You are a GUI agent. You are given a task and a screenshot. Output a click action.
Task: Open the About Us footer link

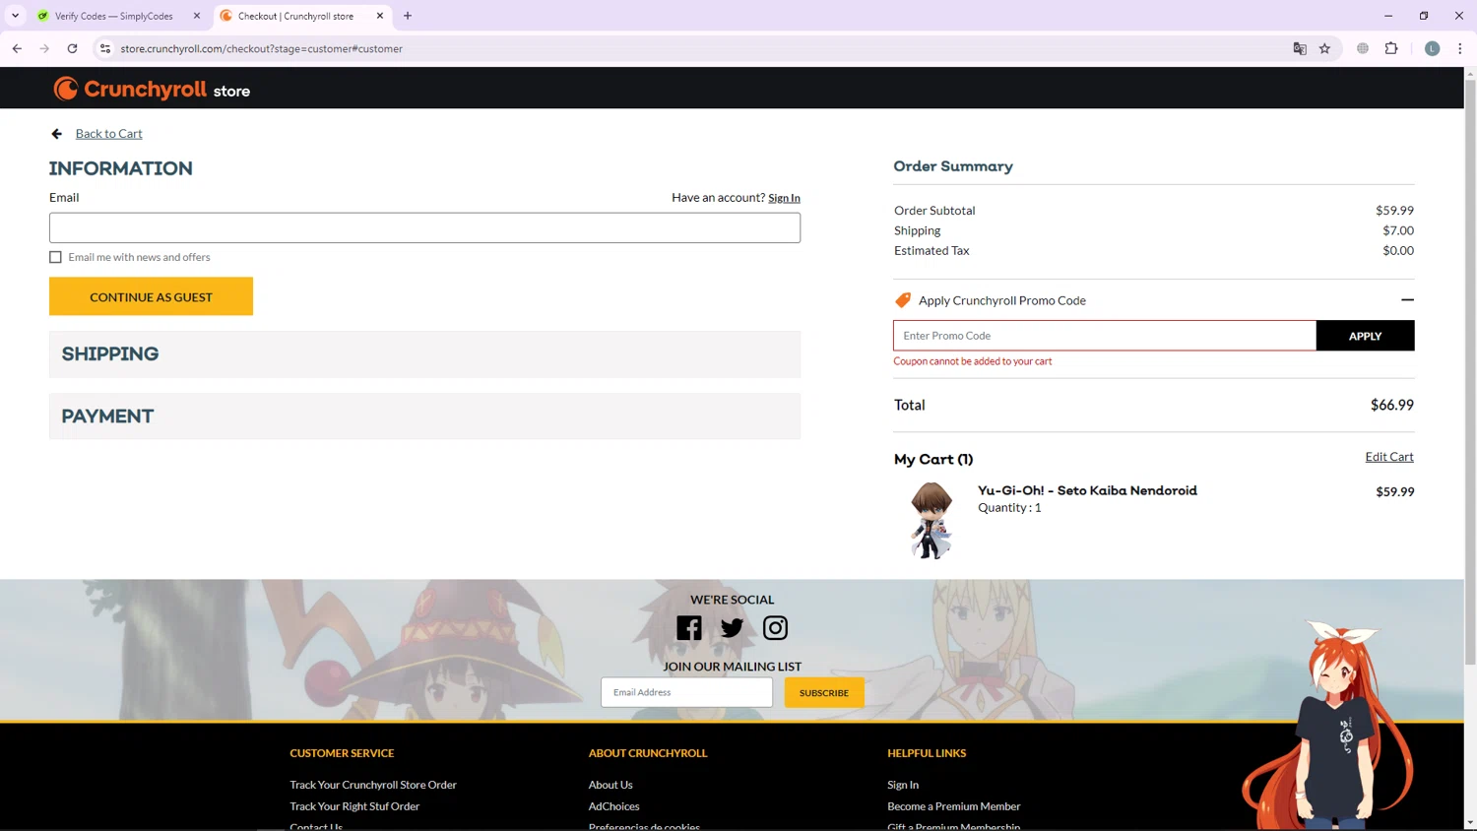click(x=610, y=785)
